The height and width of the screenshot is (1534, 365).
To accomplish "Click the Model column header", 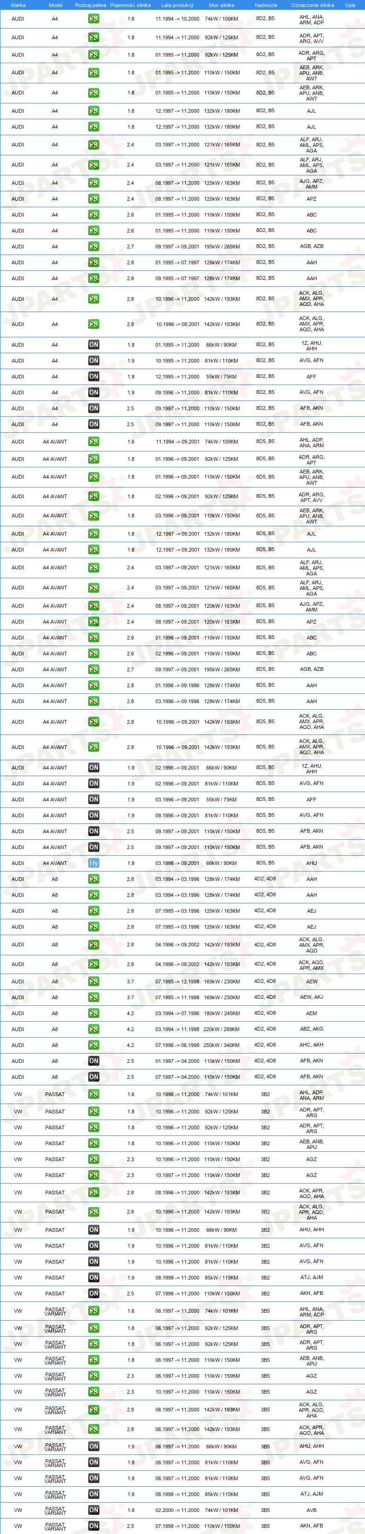I will click(55, 5).
